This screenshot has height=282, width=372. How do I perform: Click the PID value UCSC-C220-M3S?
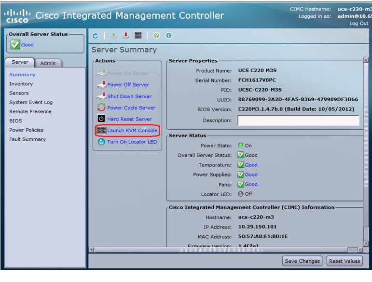(260, 90)
